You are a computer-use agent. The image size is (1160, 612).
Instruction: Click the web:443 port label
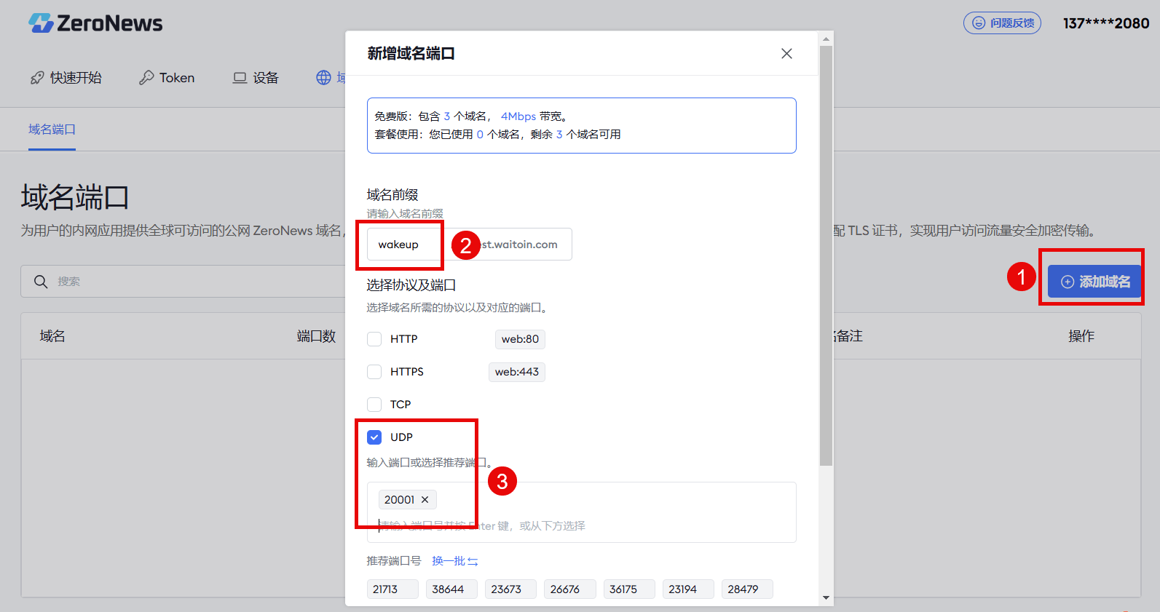[x=517, y=372]
